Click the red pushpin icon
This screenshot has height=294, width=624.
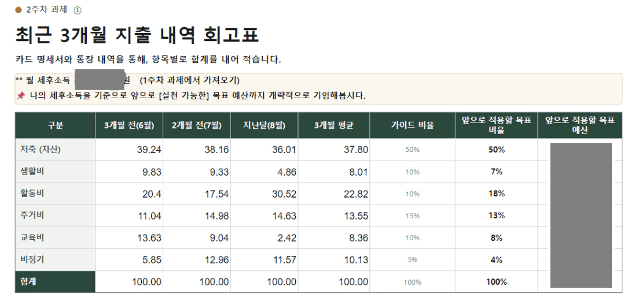(x=21, y=96)
